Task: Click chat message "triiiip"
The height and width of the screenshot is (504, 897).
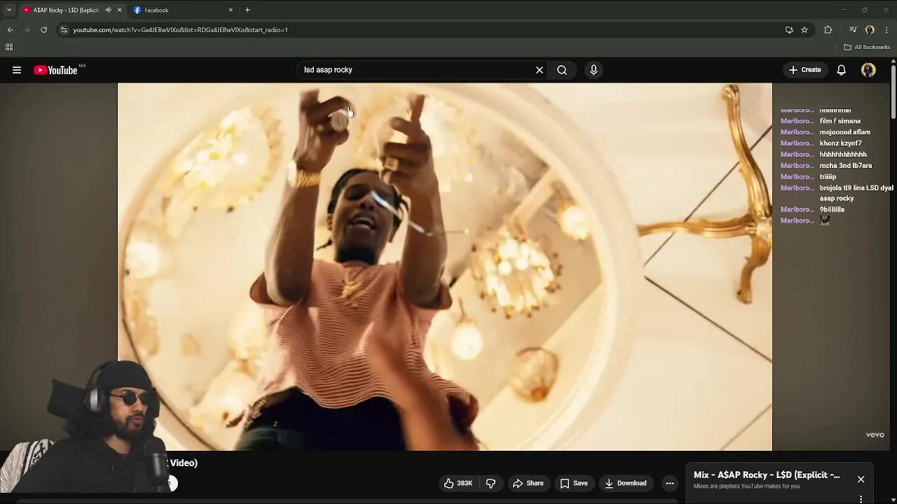Action: 828,177
